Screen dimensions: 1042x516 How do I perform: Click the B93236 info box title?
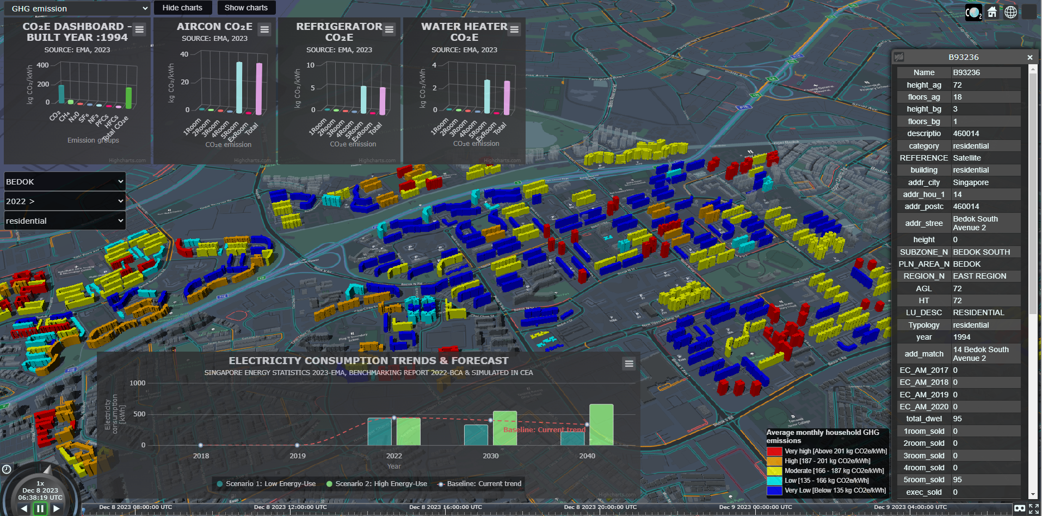(964, 57)
